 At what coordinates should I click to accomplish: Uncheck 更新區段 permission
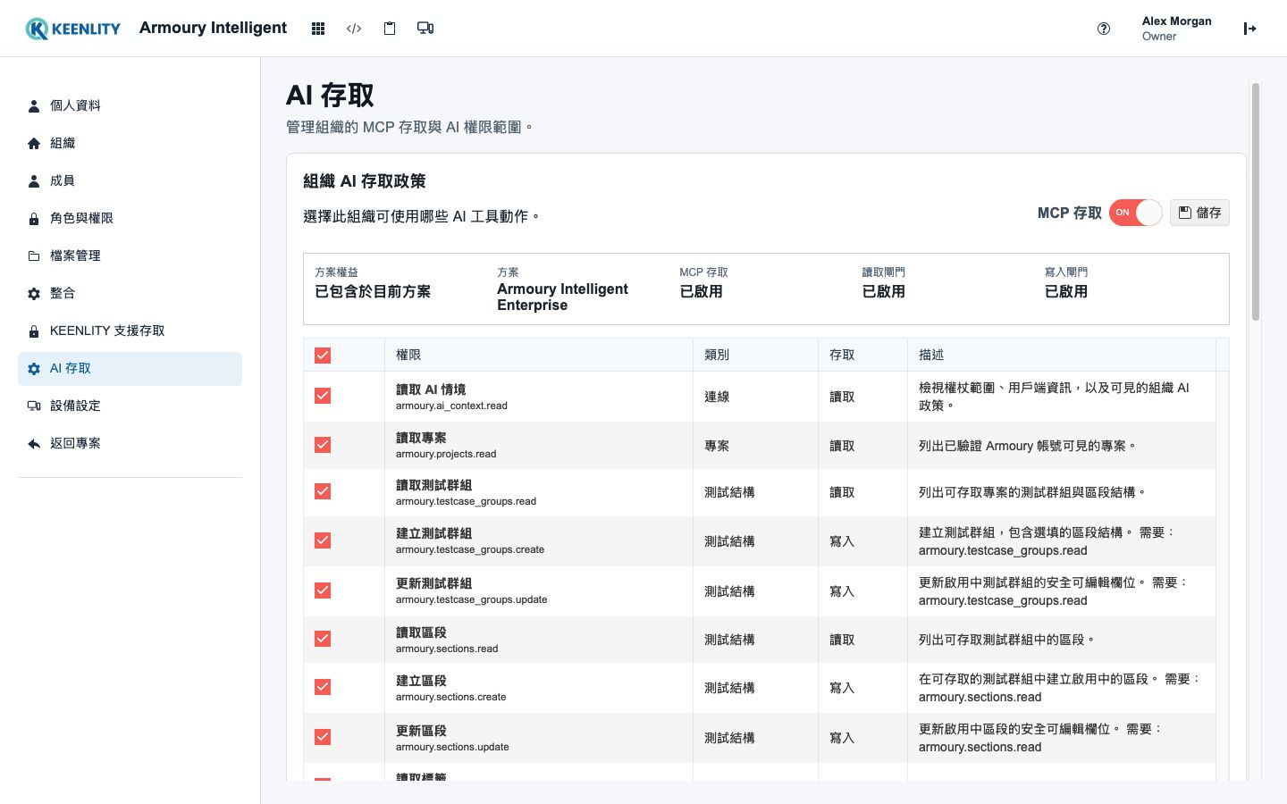point(323,737)
